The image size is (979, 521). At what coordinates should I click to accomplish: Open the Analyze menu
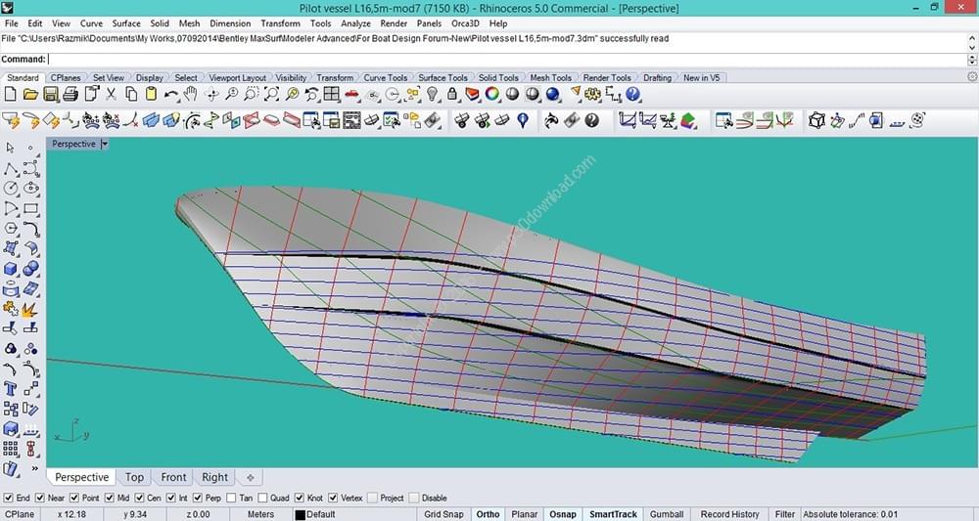click(x=356, y=23)
